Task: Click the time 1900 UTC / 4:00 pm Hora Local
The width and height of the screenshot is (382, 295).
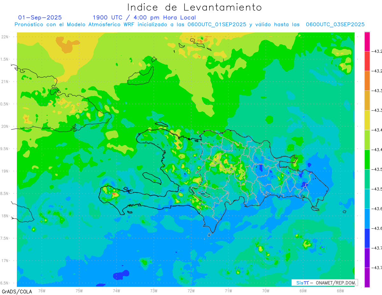Action: (144, 18)
